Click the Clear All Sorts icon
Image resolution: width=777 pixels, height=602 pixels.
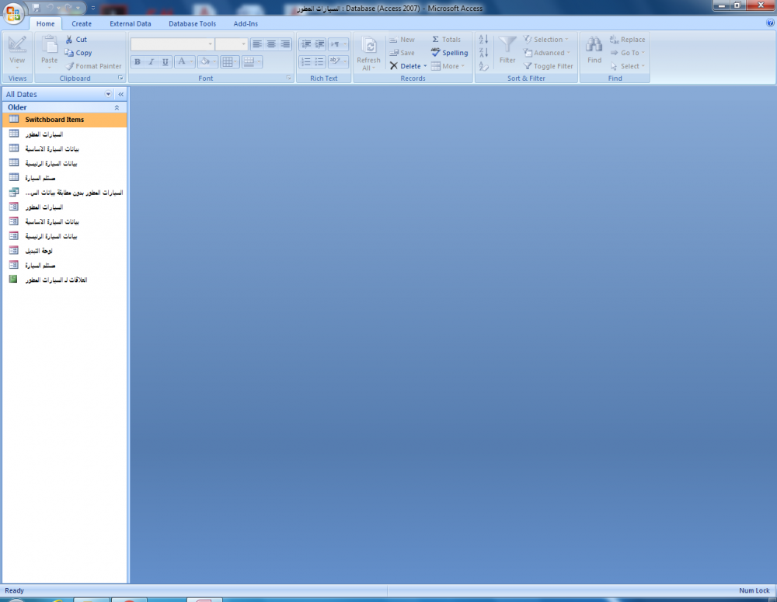pyautogui.click(x=483, y=66)
